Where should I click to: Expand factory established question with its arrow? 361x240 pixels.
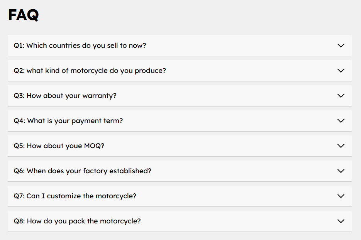click(341, 171)
